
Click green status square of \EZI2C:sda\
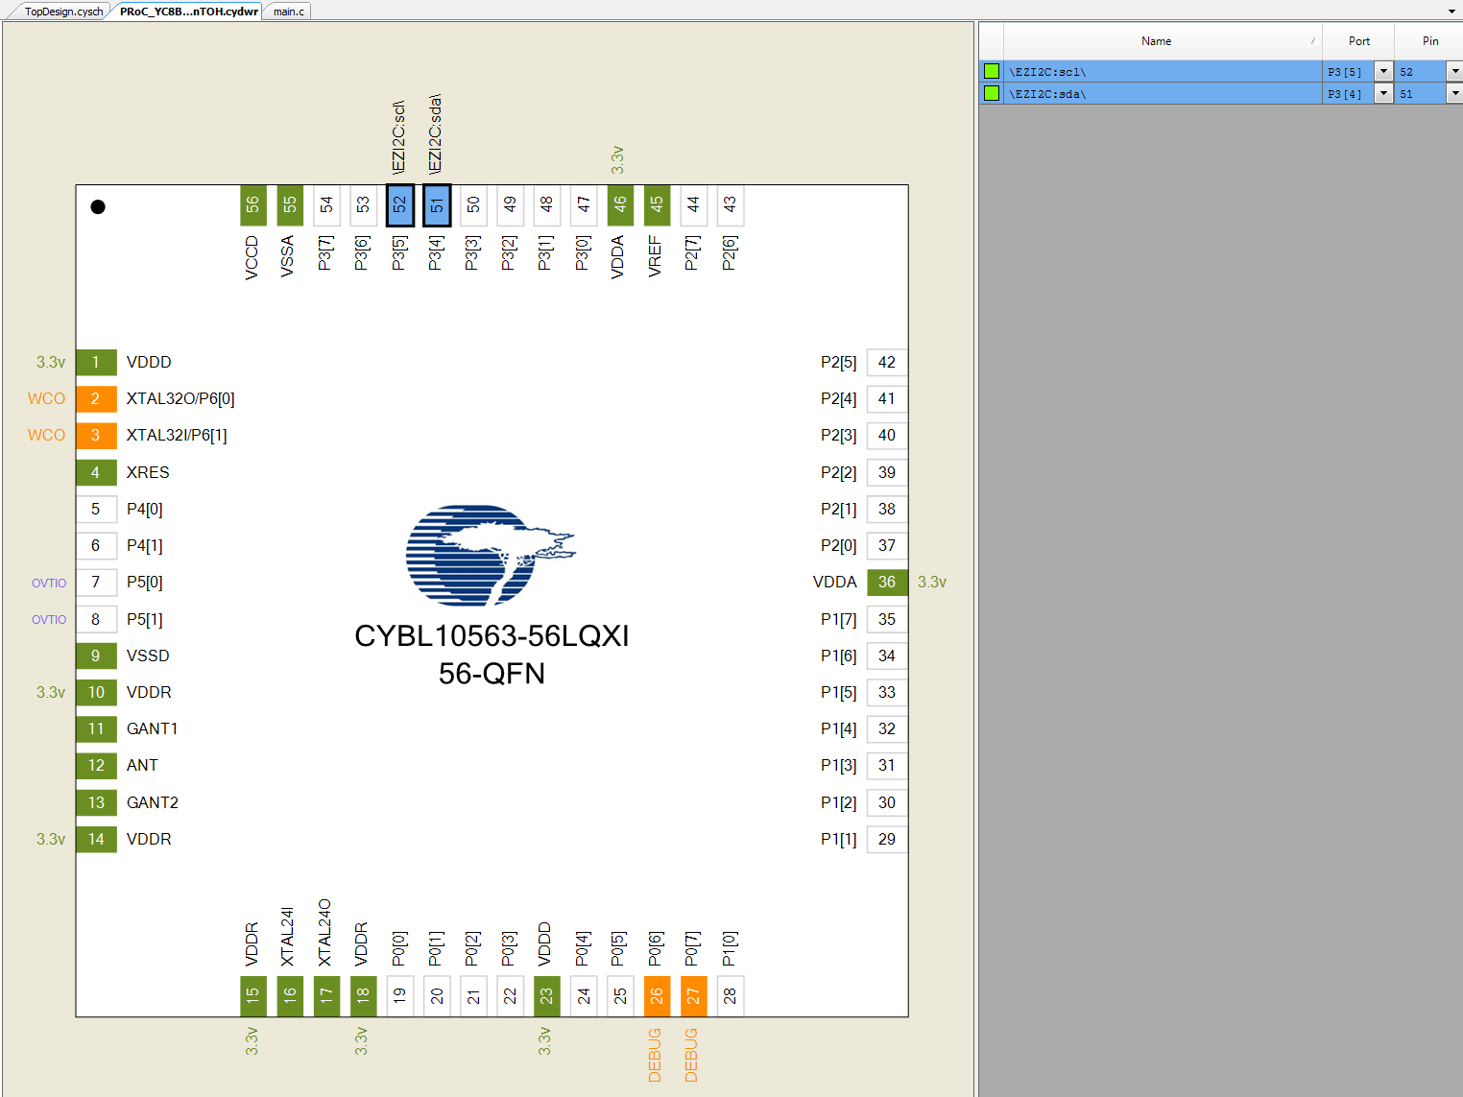click(x=992, y=93)
